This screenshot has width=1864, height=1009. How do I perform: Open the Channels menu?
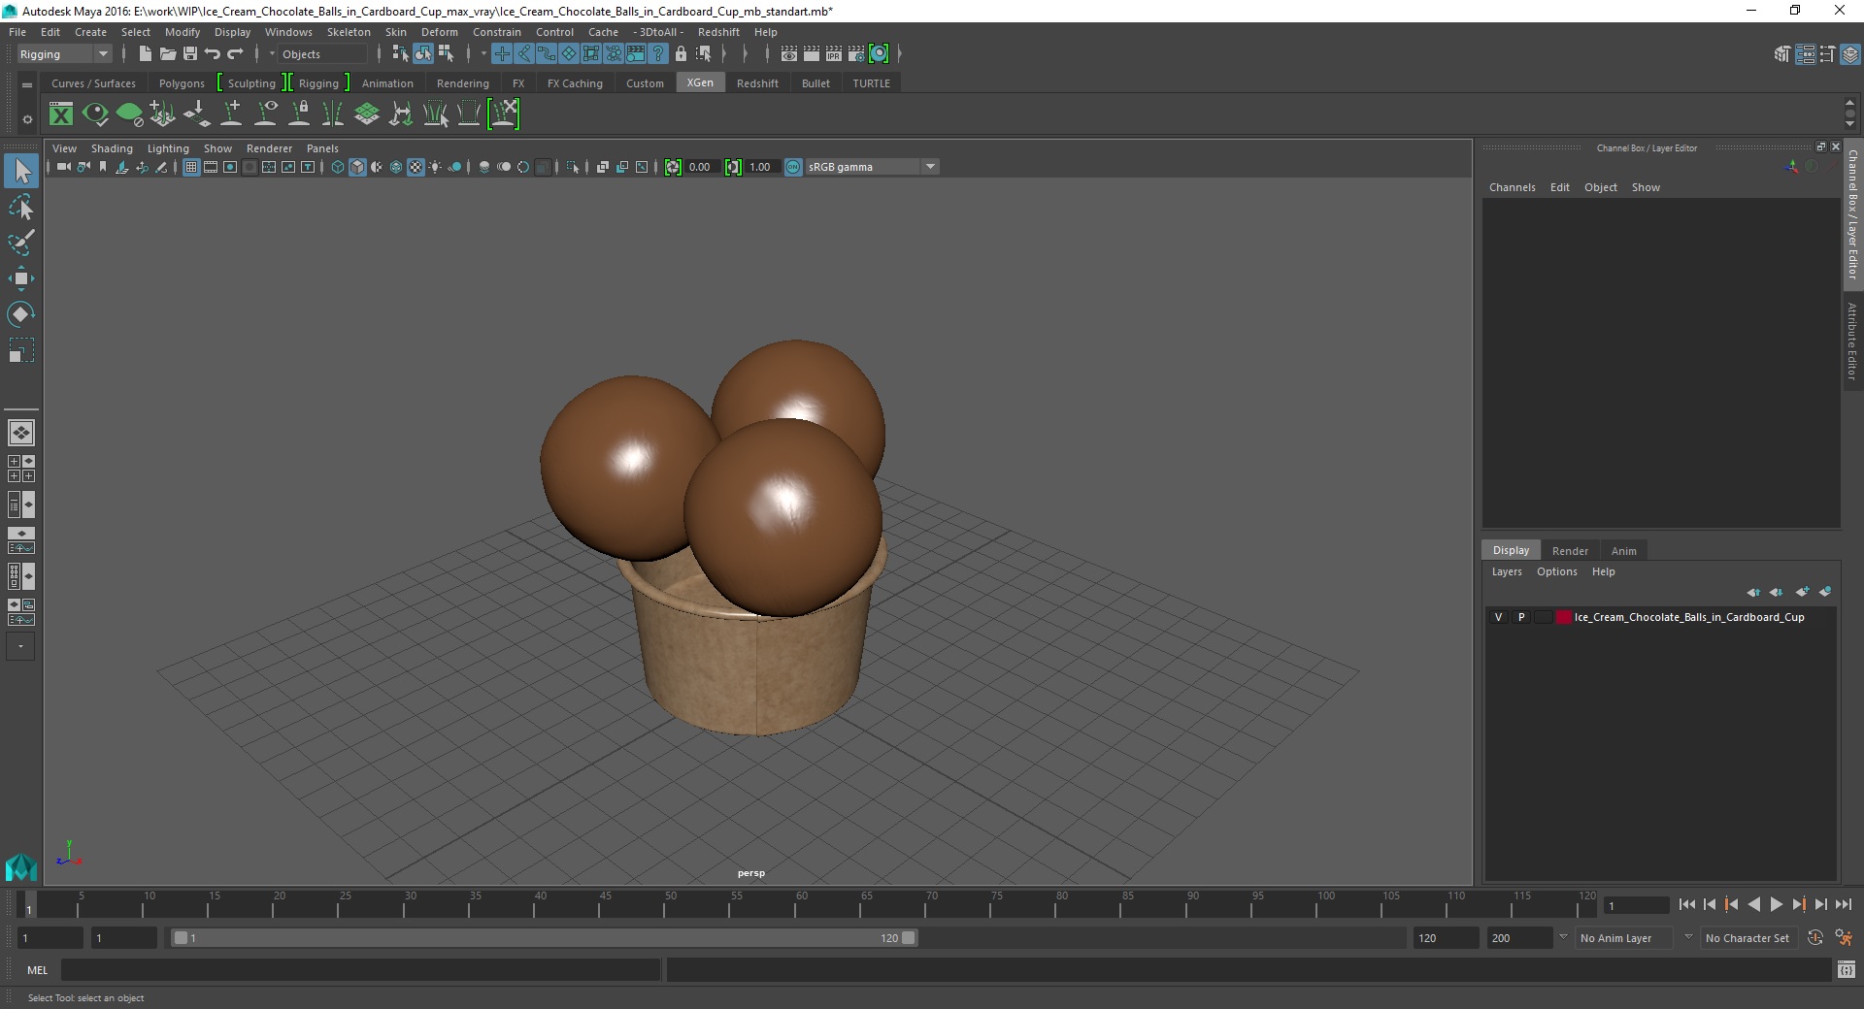pos(1512,187)
